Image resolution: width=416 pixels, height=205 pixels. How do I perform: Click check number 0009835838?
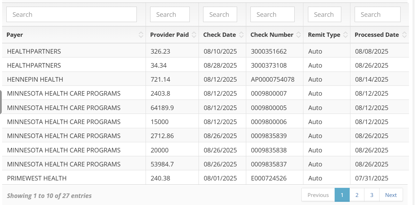269,150
